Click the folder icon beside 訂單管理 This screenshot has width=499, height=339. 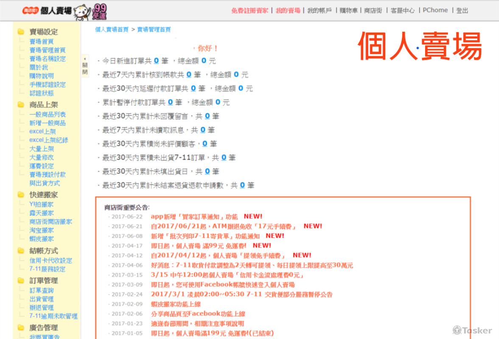[x=20, y=281]
